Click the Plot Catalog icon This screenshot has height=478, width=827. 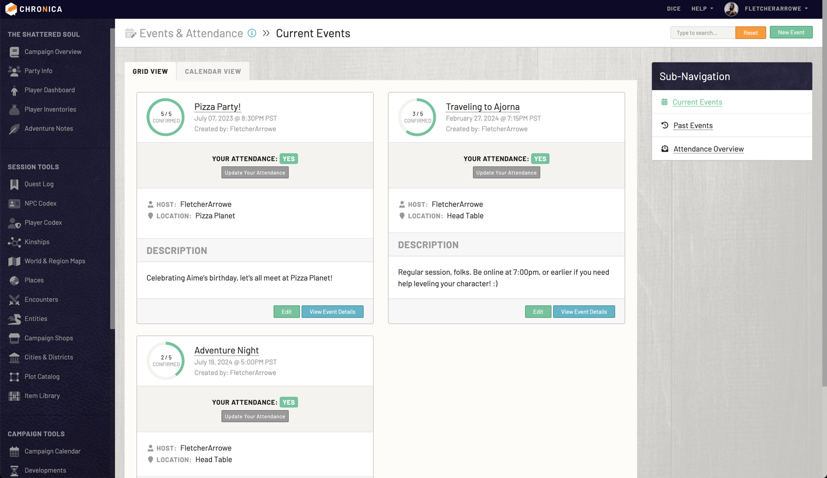14,377
